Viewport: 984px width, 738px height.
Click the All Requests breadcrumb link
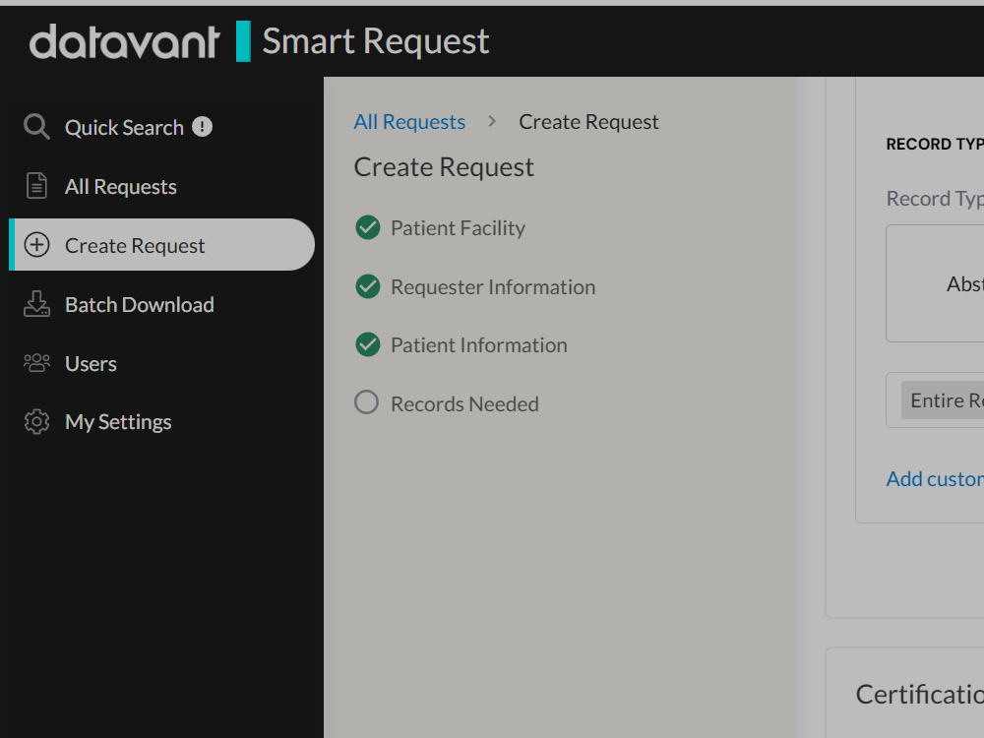(409, 122)
